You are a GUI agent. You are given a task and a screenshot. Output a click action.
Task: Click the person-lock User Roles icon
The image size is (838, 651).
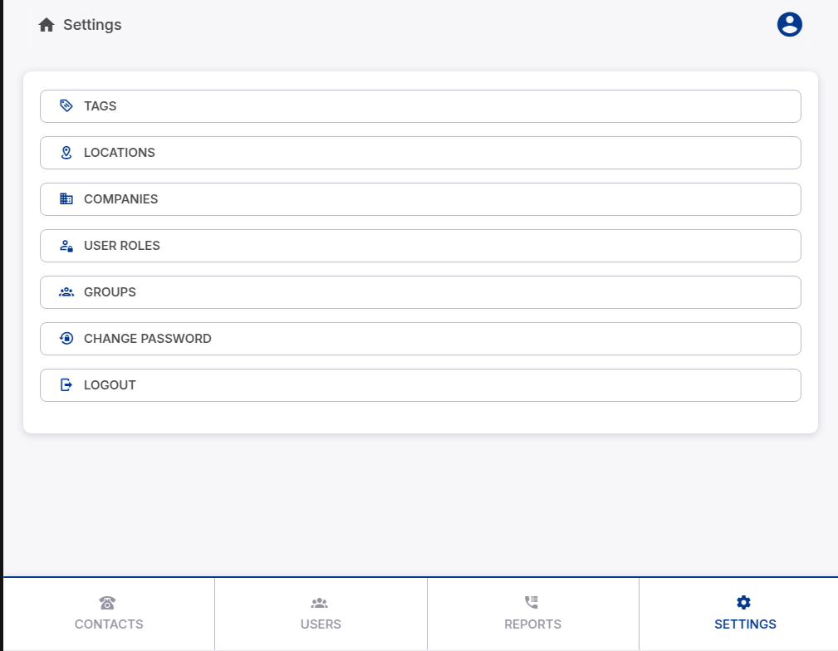(x=66, y=246)
